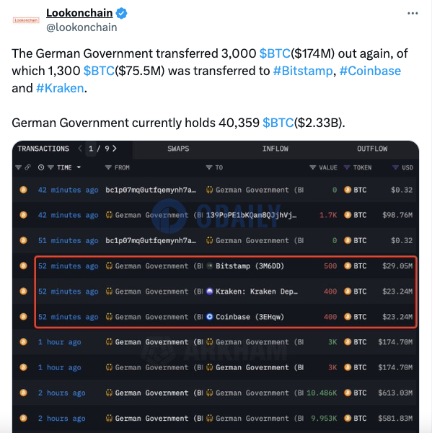This screenshot has width=432, height=433.
Task: Click the link icon in table header
Action: (x=27, y=167)
